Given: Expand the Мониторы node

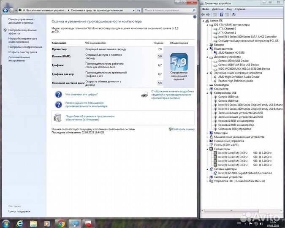Looking at the screenshot, I should tap(207, 133).
